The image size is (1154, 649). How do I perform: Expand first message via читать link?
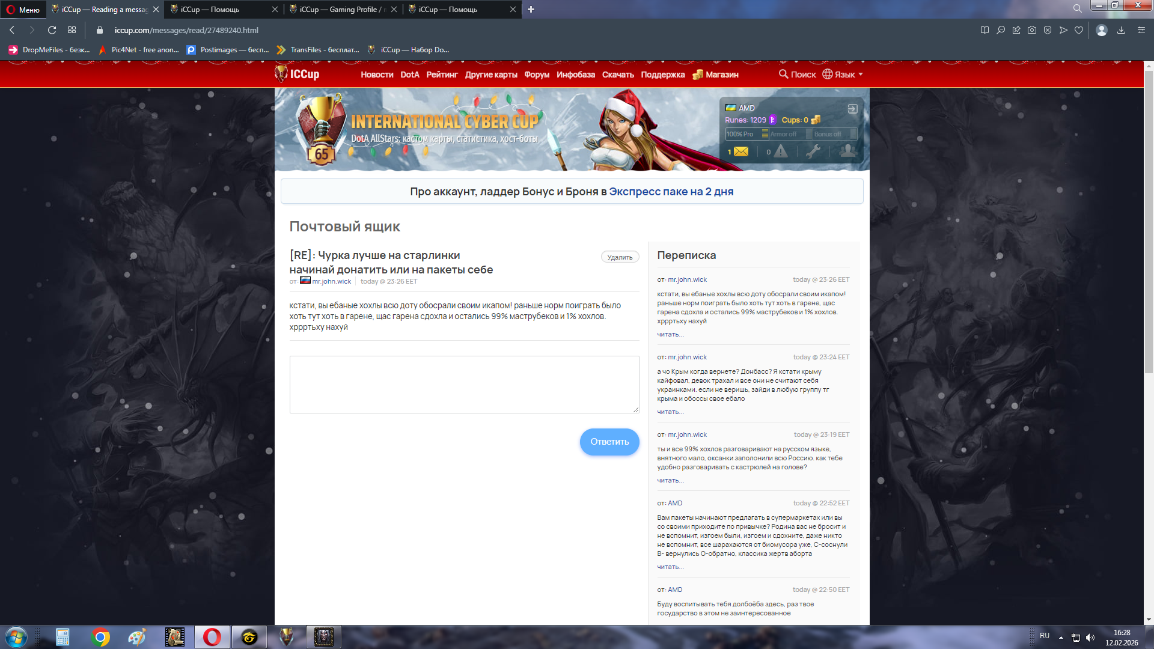(x=670, y=334)
